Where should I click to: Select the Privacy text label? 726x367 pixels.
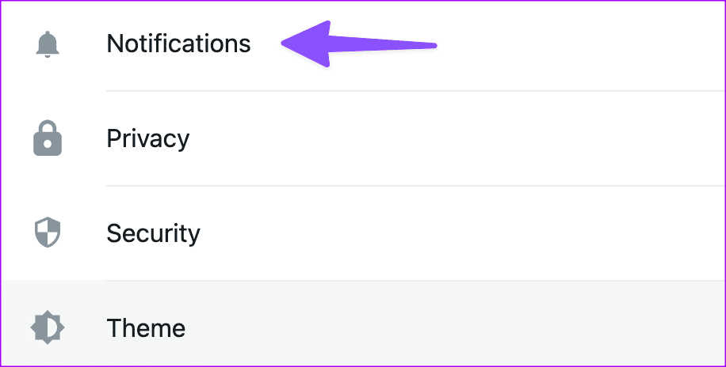(x=148, y=138)
